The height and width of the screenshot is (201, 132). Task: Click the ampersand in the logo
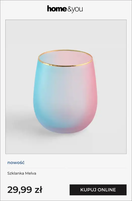pos(69,9)
